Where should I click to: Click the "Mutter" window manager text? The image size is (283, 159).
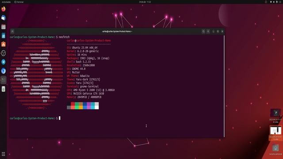[76, 72]
